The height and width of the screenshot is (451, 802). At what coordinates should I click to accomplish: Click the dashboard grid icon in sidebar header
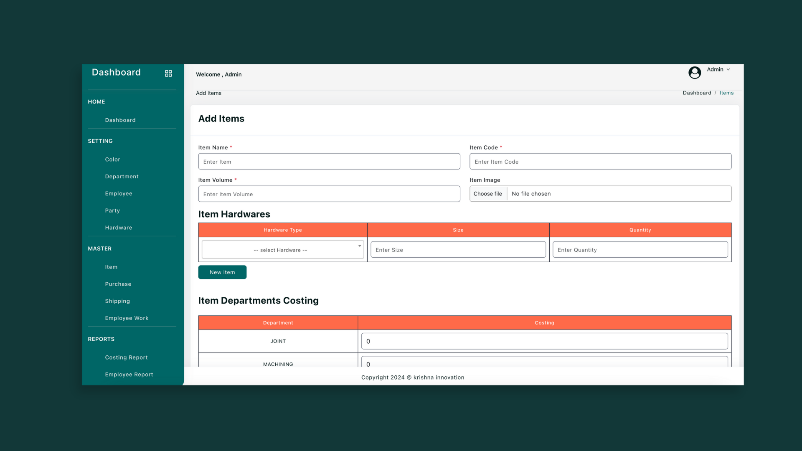click(168, 73)
